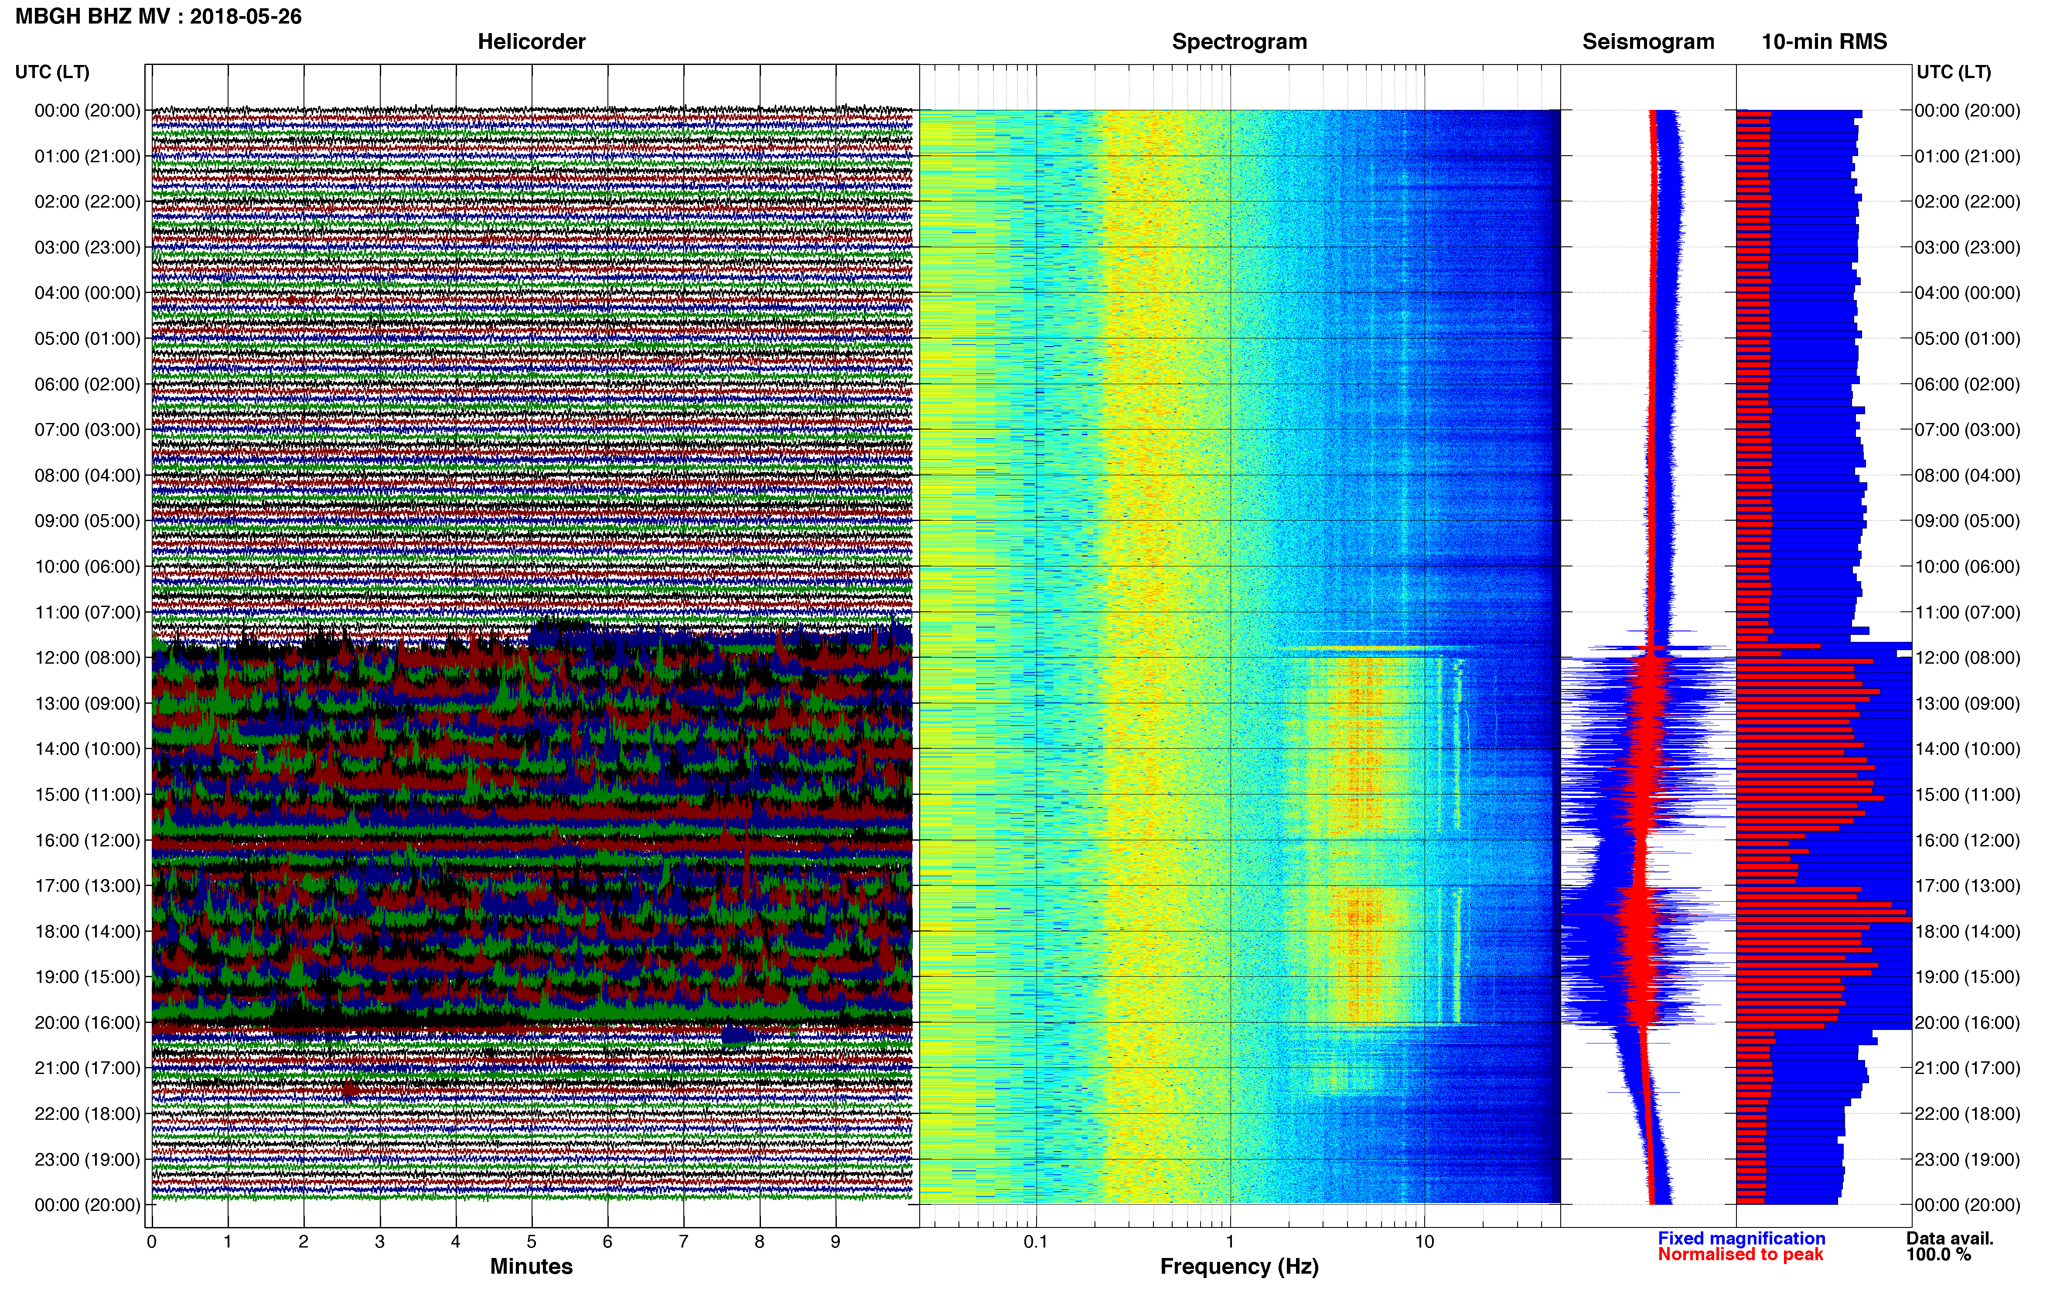
Task: Click left time label '15:00 (11:00)'
Action: (87, 794)
